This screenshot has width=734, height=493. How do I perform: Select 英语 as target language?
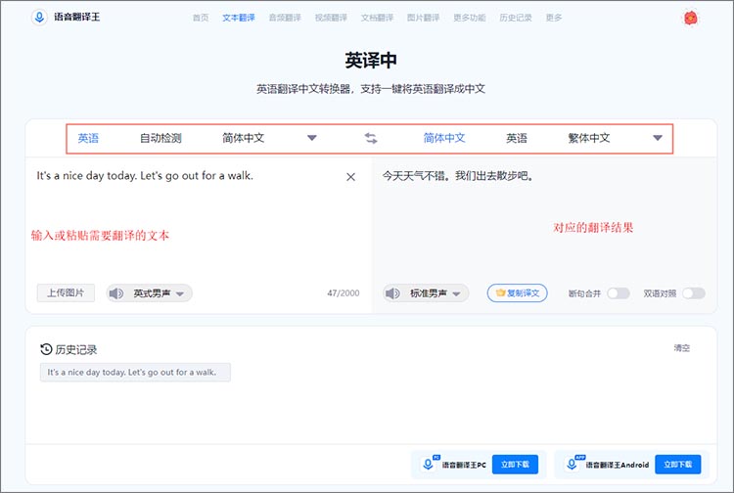517,138
